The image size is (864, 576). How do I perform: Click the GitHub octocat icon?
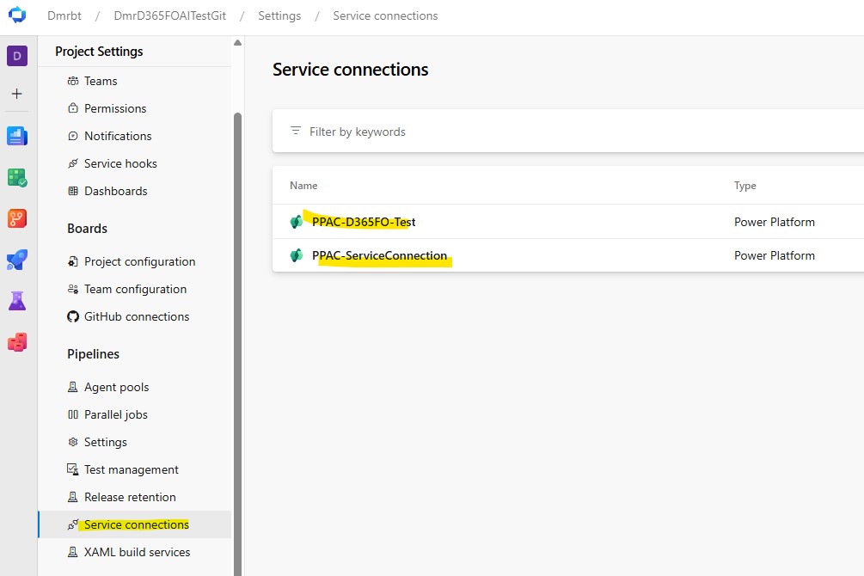(73, 316)
